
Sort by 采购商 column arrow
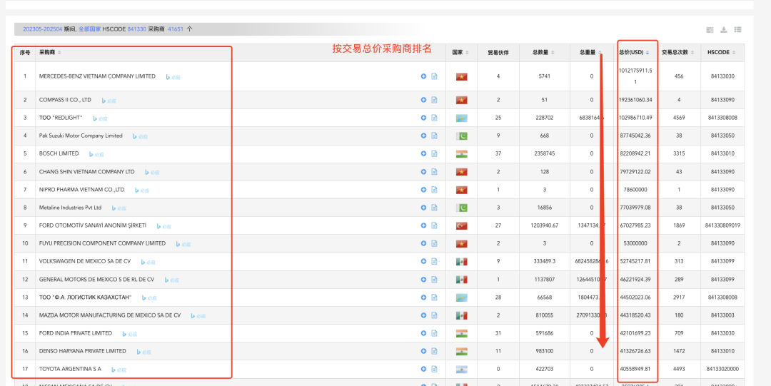(x=59, y=53)
